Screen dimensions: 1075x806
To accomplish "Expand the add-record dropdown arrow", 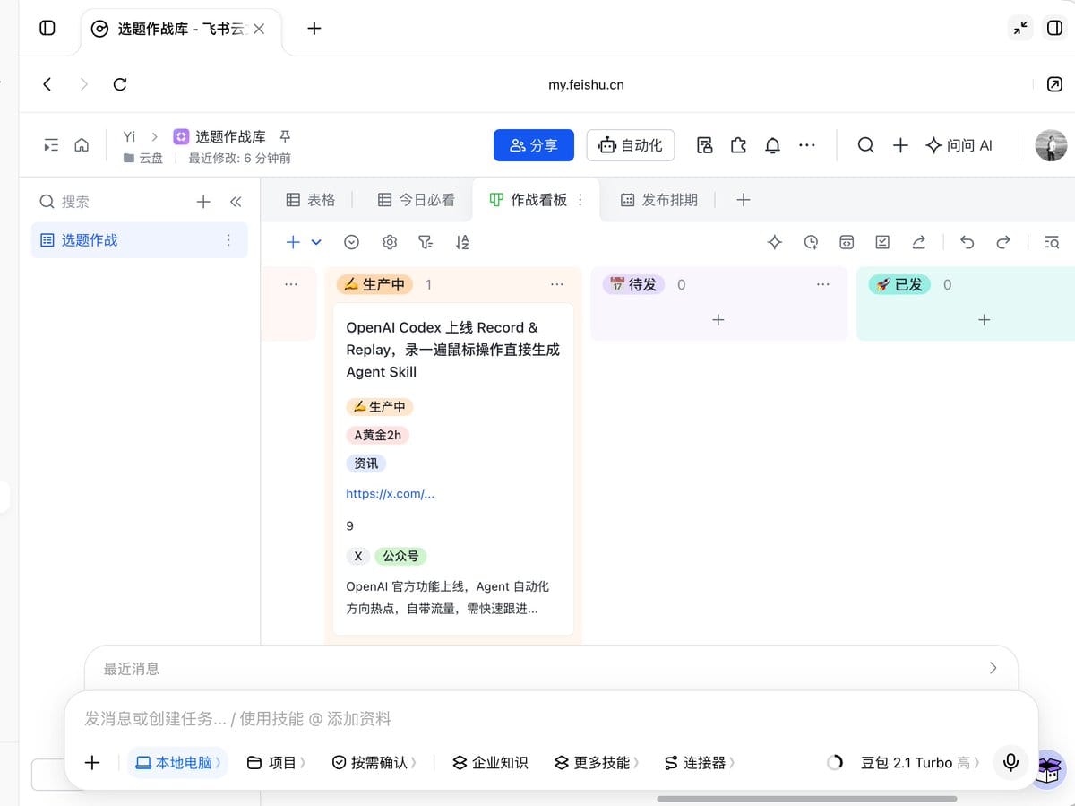I will pyautogui.click(x=316, y=242).
